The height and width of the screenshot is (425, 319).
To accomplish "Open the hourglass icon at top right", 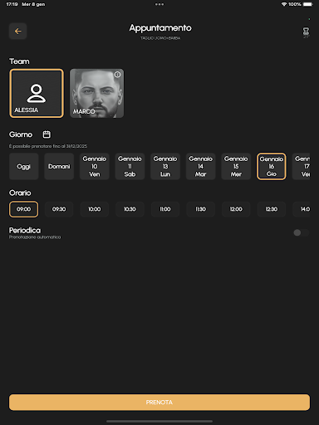I will pyautogui.click(x=306, y=32).
